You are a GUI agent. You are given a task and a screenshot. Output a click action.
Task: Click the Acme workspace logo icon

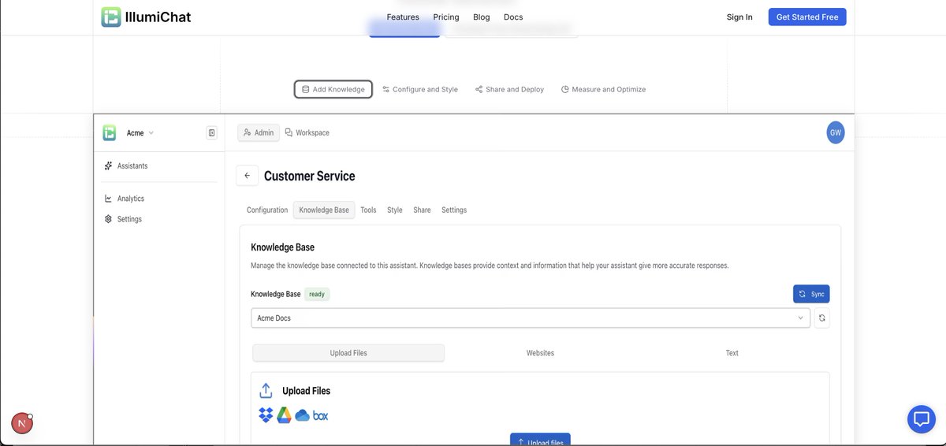pyautogui.click(x=110, y=132)
